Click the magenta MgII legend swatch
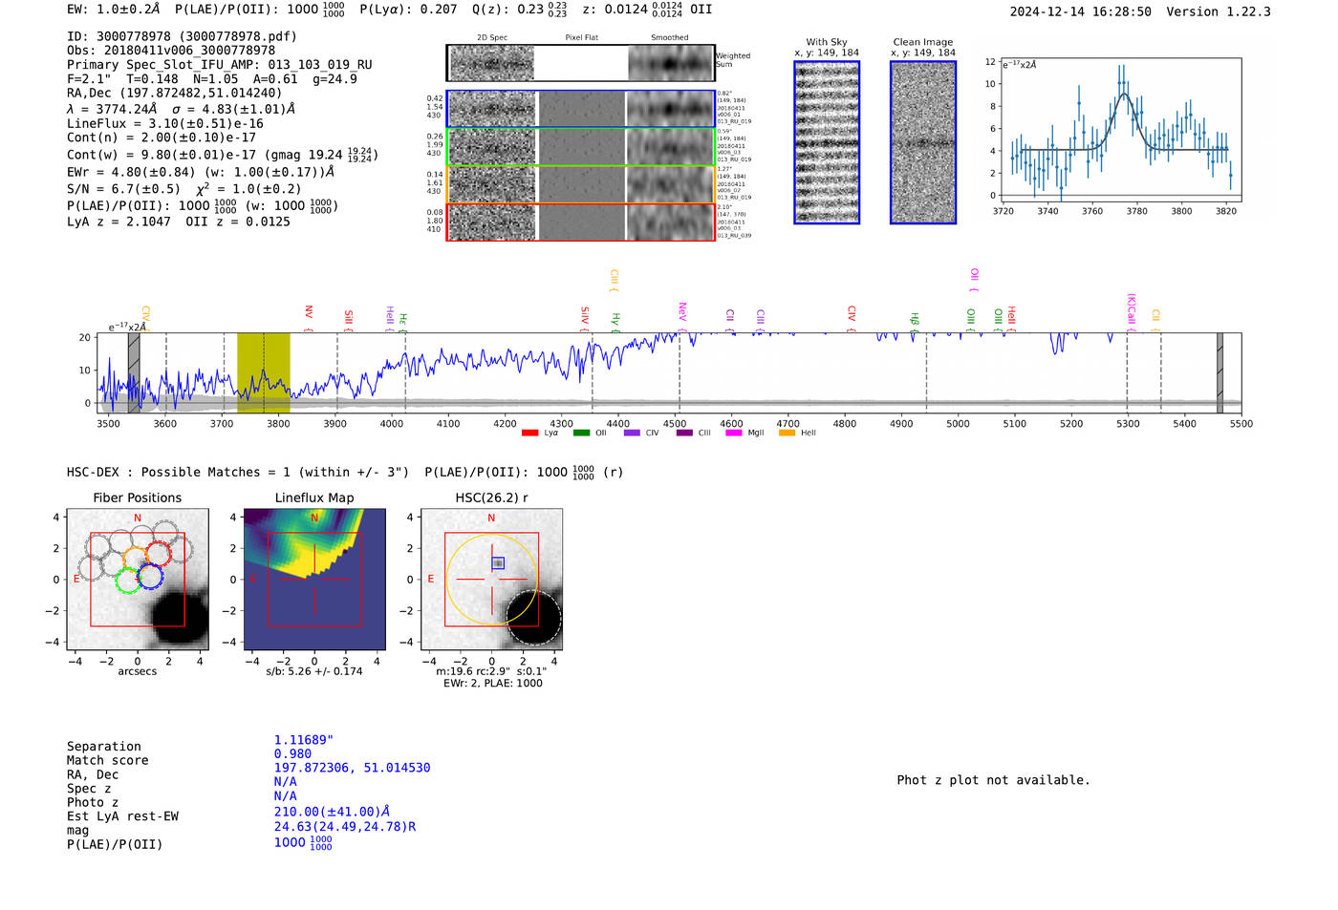Screen dimensions: 1338x910 pos(734,434)
